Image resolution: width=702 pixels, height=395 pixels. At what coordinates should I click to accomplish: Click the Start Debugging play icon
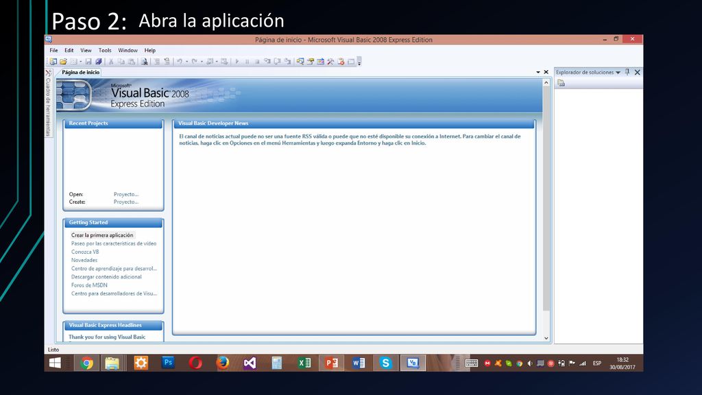(x=237, y=61)
